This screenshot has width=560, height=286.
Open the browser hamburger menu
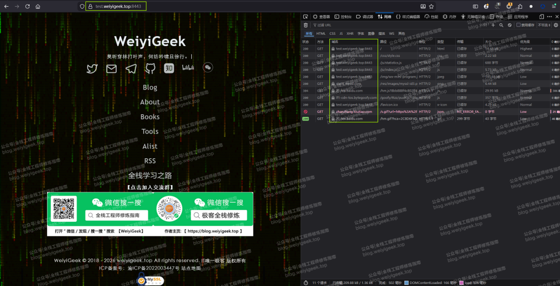[x=554, y=6]
